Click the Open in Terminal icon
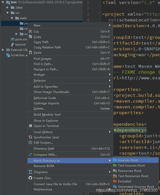Viewport: 160px width, 195px height. (30, 126)
